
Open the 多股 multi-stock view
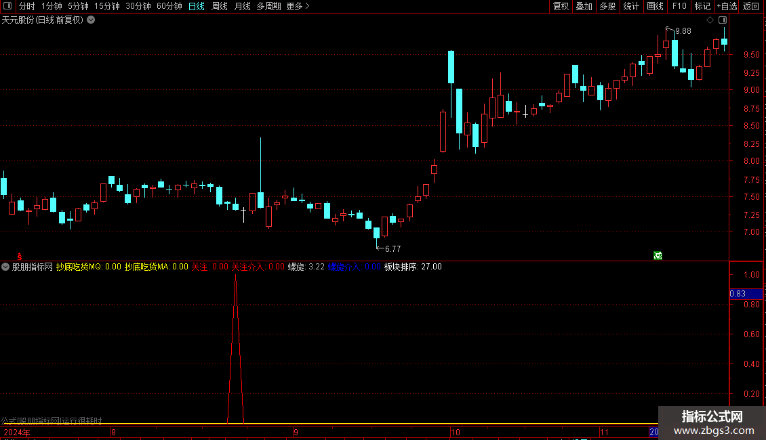point(607,6)
